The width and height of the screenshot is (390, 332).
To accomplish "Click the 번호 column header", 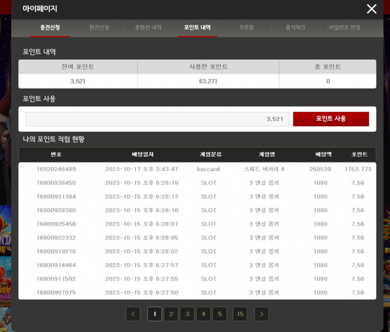I will click(56, 154).
